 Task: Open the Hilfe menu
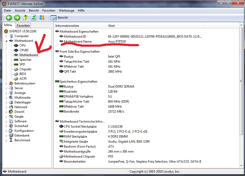coord(81,11)
